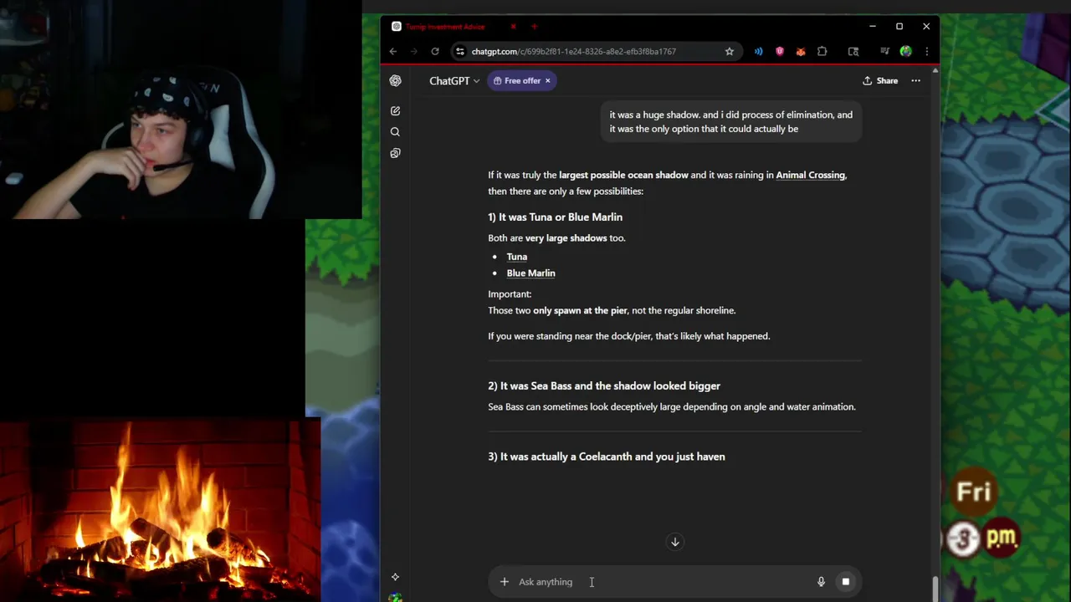
Task: Expand the ChatGPT model dropdown
Action: 454,81
